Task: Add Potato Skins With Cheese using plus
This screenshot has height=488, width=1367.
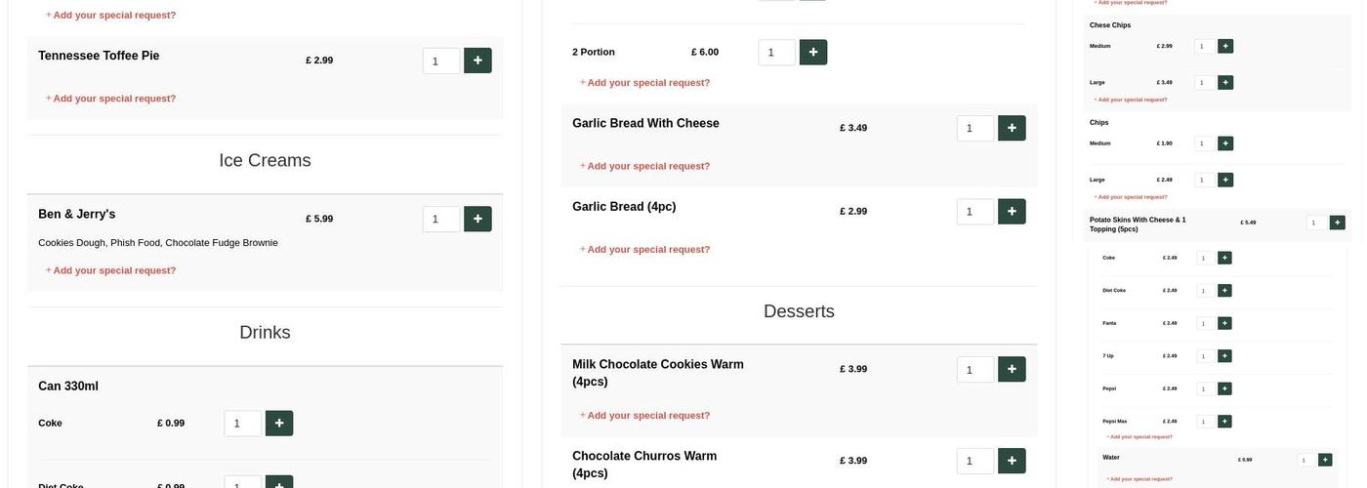Action: [1337, 223]
